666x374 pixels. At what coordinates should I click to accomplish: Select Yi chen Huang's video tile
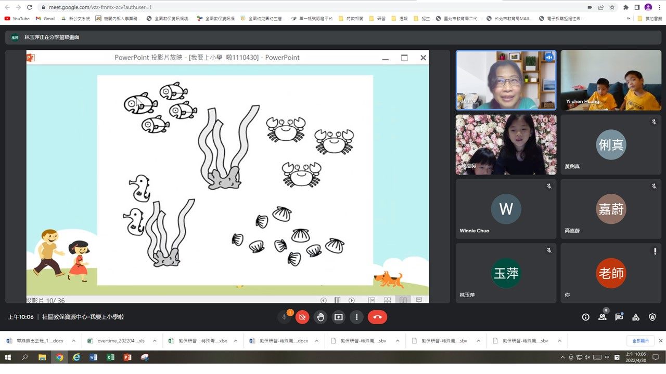coord(611,80)
